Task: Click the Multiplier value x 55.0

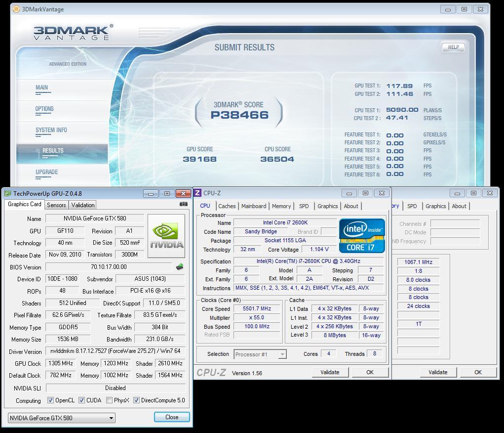Action: pyautogui.click(x=257, y=317)
